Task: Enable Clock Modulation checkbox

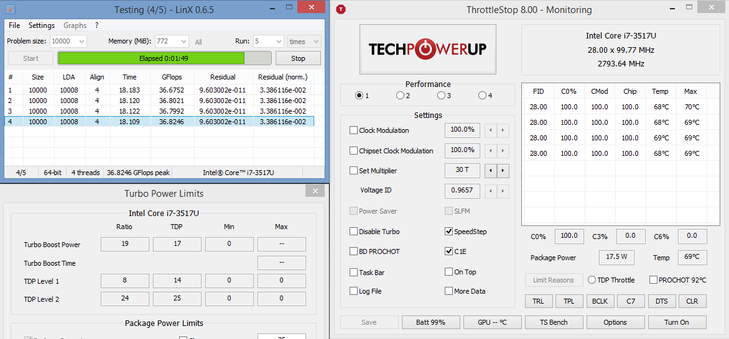Action: tap(354, 130)
